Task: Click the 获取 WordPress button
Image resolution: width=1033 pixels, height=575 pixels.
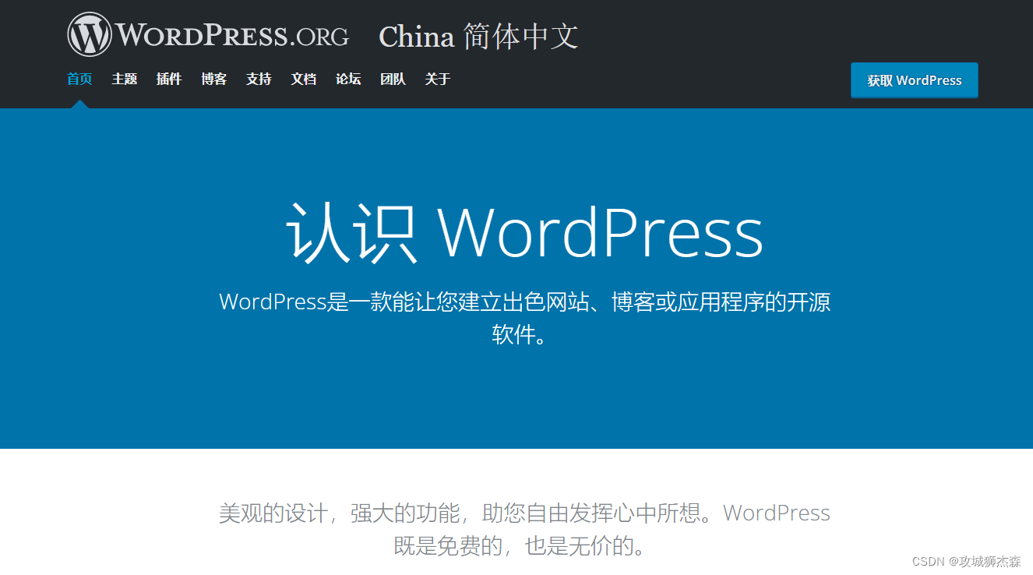Action: (915, 80)
